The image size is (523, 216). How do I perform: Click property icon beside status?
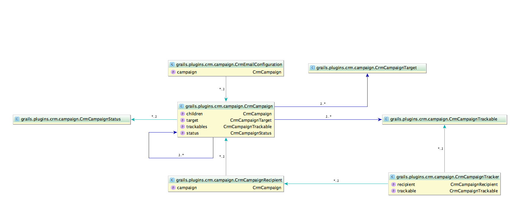(x=182, y=133)
